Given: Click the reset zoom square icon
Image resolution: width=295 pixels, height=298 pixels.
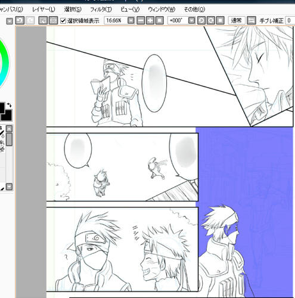Looking at the screenshot, I should tap(160, 20).
